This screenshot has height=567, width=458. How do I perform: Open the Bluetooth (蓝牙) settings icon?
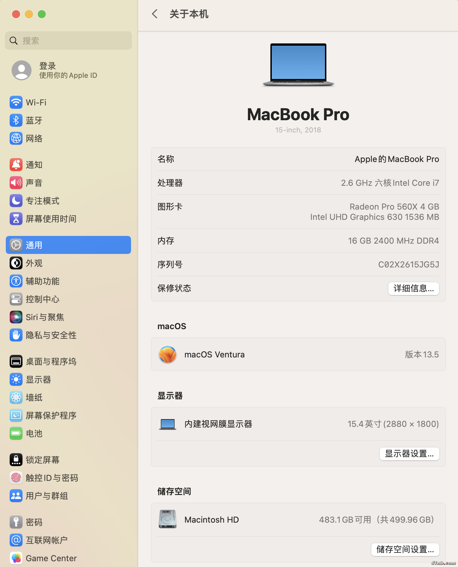16,121
